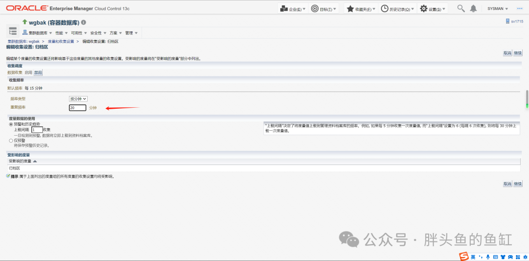Click the top 取消 button
The width and height of the screenshot is (529, 261).
(507, 53)
